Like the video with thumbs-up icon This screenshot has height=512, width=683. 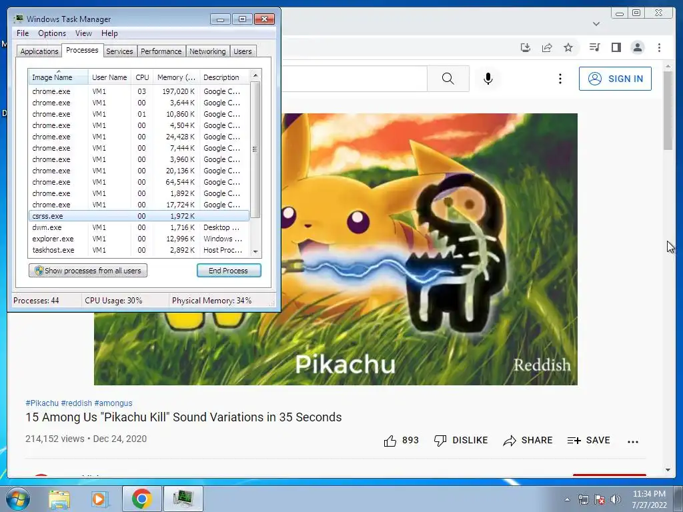coord(390,441)
